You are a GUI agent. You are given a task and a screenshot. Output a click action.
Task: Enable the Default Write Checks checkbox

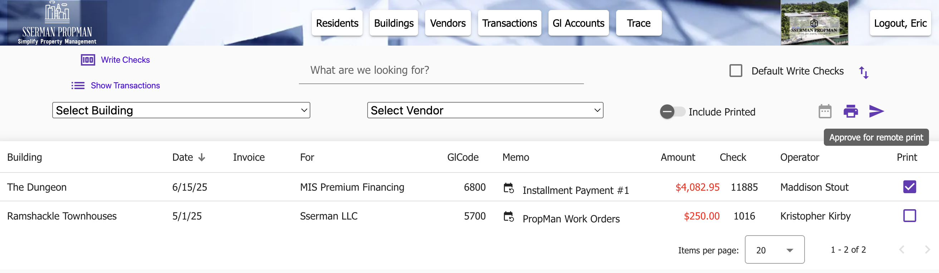click(736, 71)
